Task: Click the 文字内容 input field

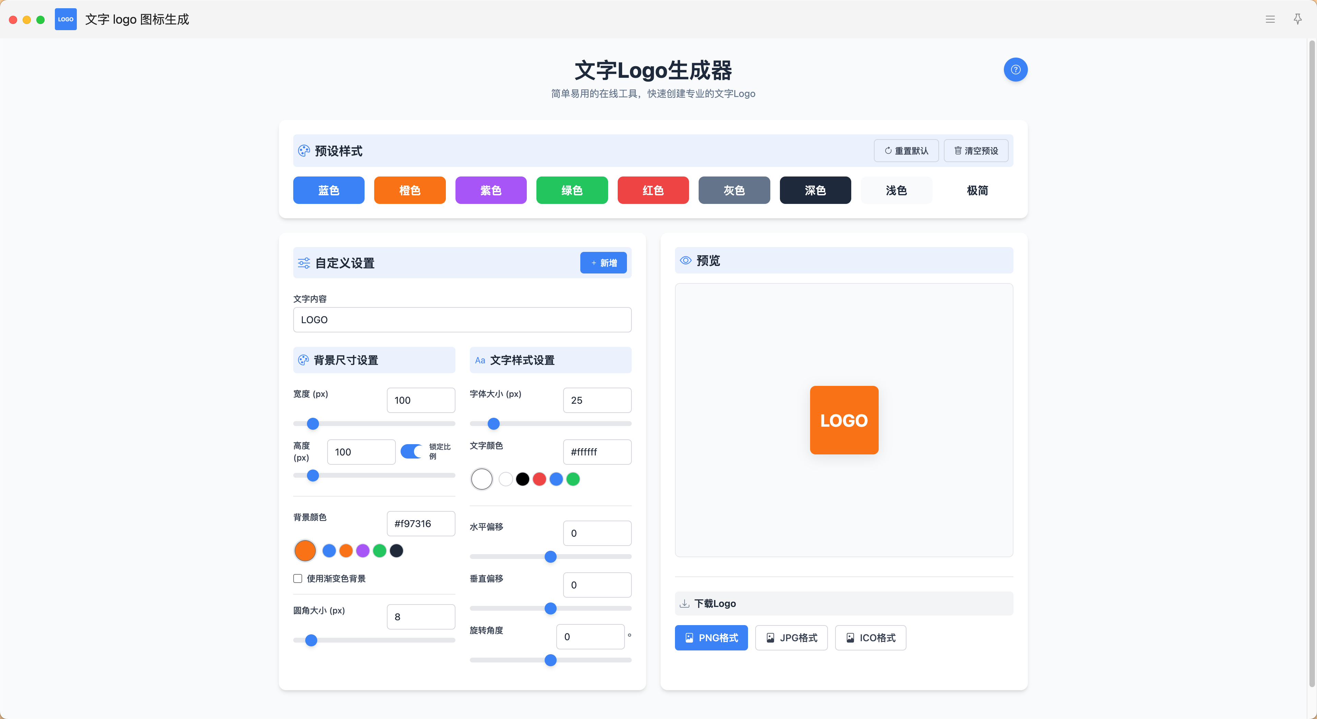Action: 462,320
